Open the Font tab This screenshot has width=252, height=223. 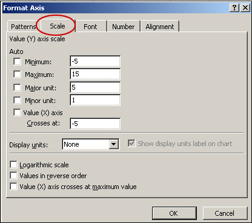pyautogui.click(x=90, y=27)
